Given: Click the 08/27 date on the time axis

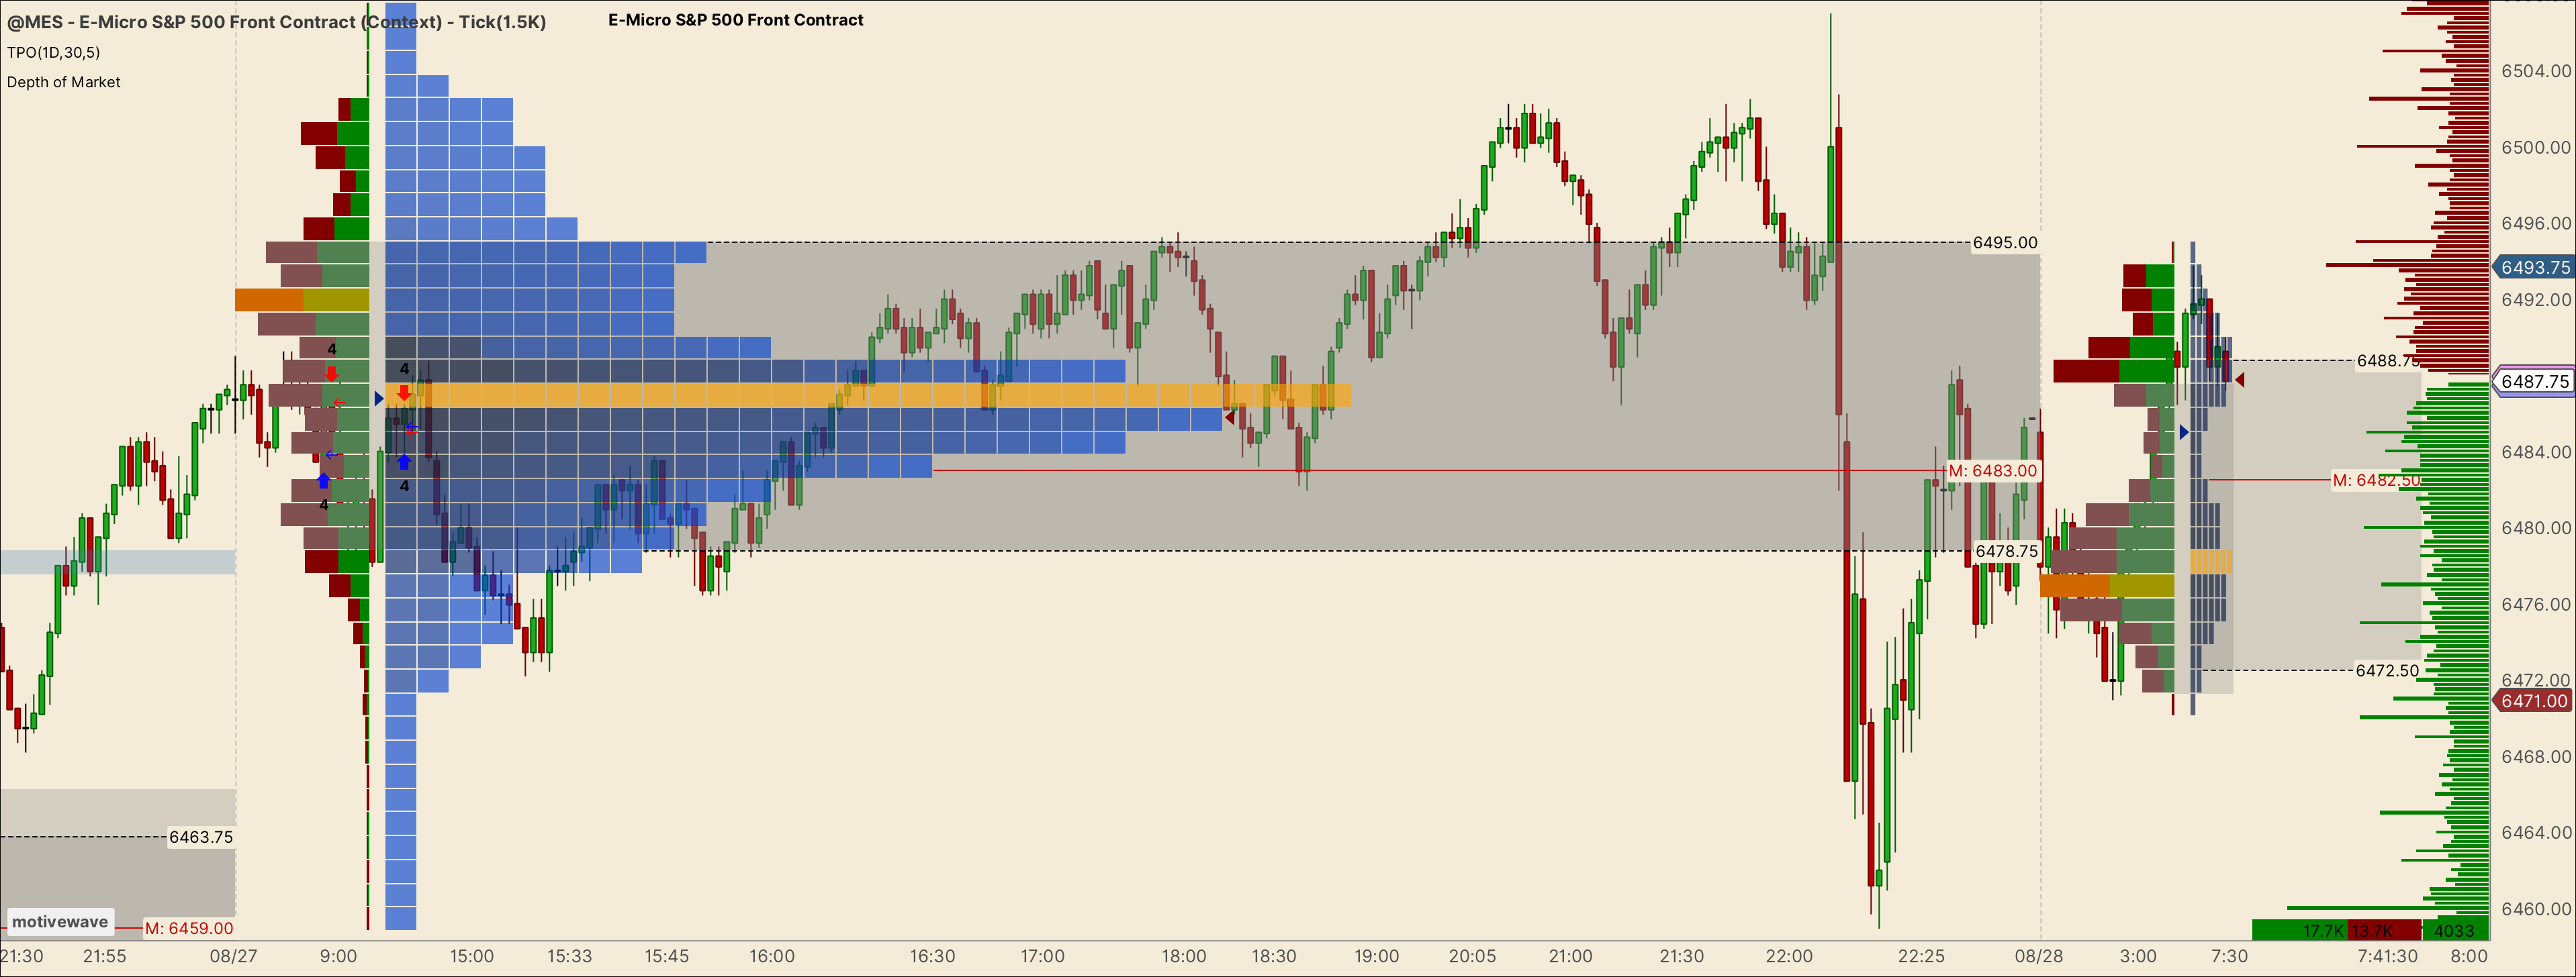Looking at the screenshot, I should 233,956.
